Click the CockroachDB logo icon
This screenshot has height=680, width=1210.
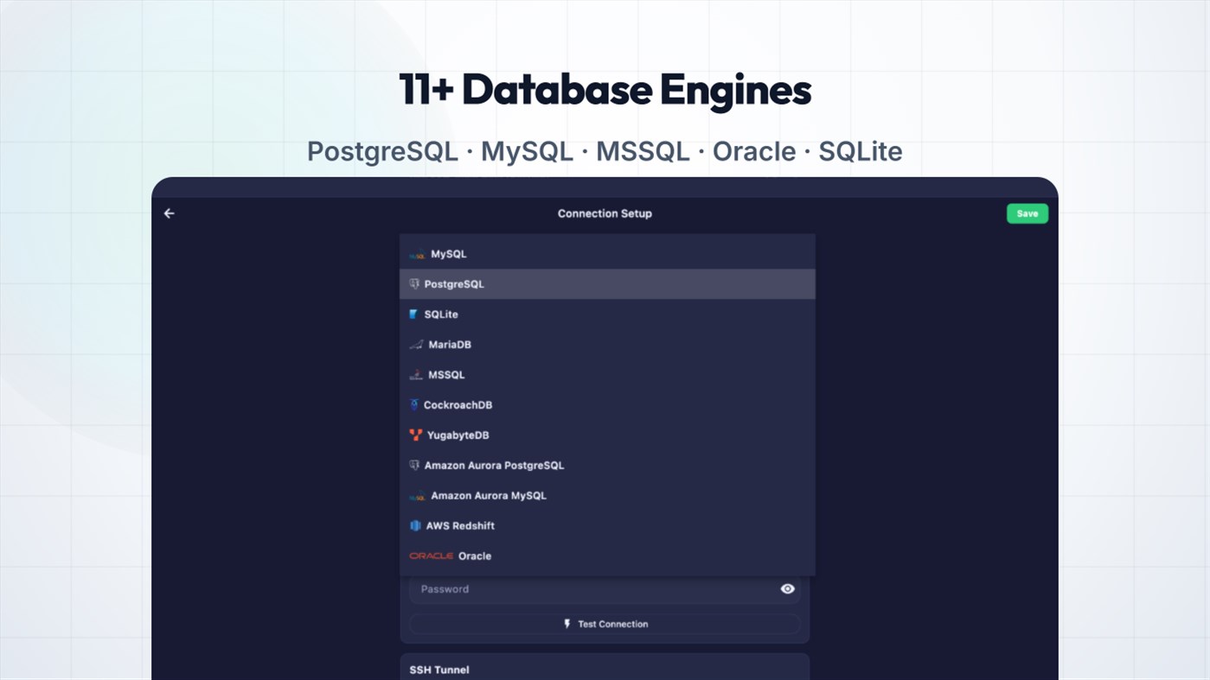tap(414, 405)
